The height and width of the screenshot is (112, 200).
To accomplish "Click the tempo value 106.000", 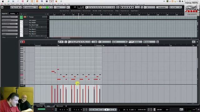I will tap(159, 110).
